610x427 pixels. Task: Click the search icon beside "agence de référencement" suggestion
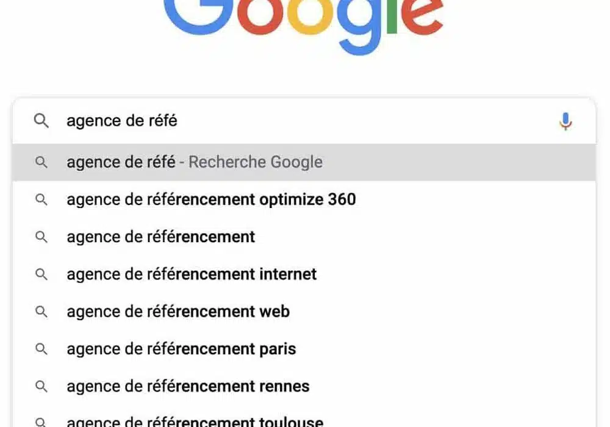41,237
